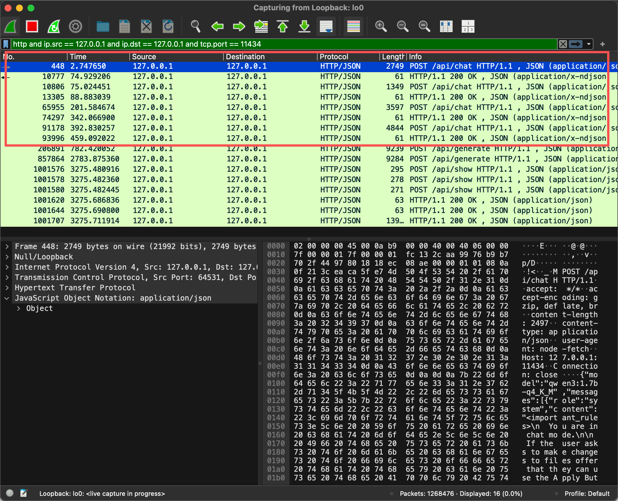Toggle packet list colorization

tap(353, 27)
